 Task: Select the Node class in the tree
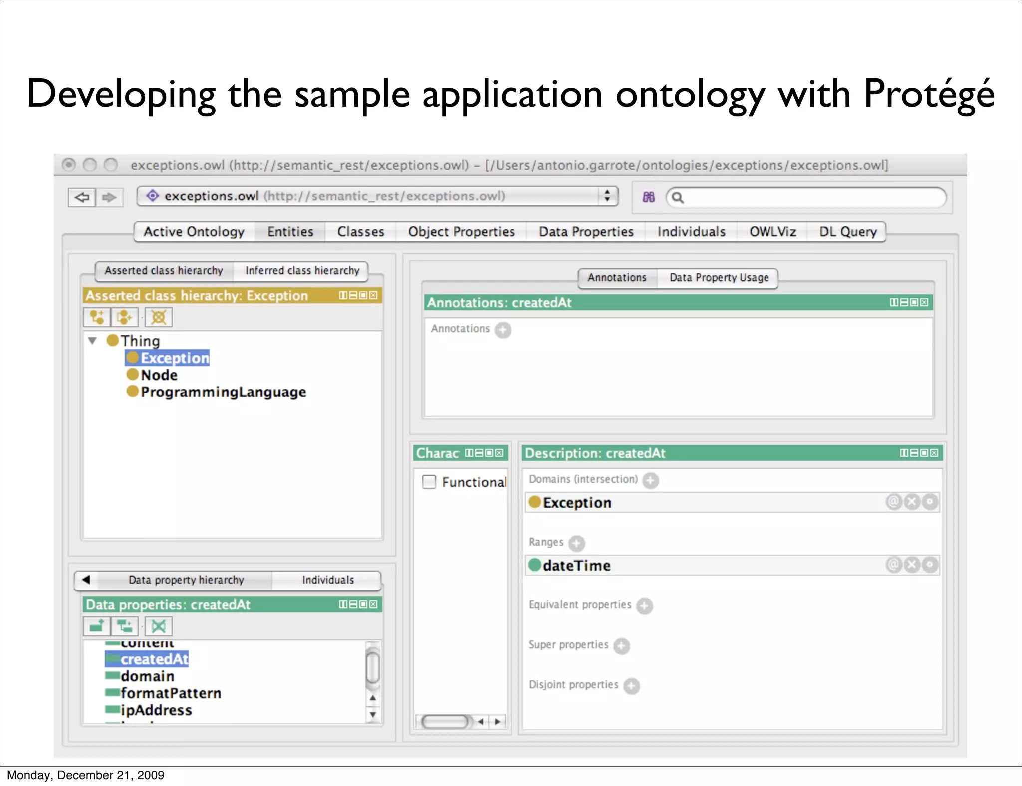click(152, 375)
